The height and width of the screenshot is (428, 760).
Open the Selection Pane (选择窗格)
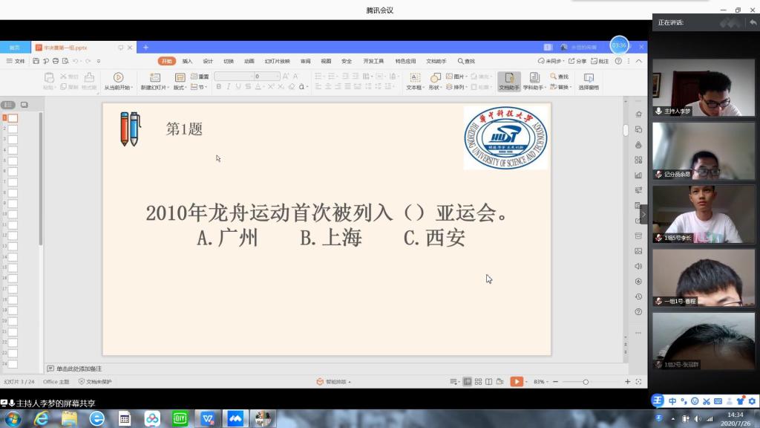(x=589, y=81)
